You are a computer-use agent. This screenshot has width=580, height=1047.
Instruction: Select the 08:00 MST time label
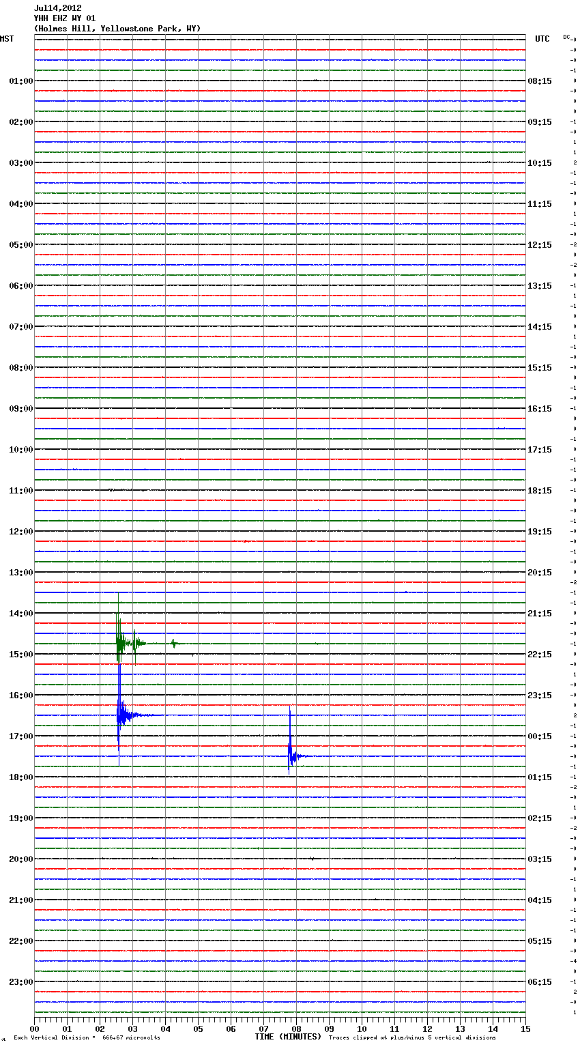coord(21,368)
